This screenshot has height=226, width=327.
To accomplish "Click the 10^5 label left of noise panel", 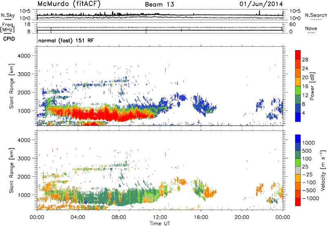I will [x=25, y=11].
